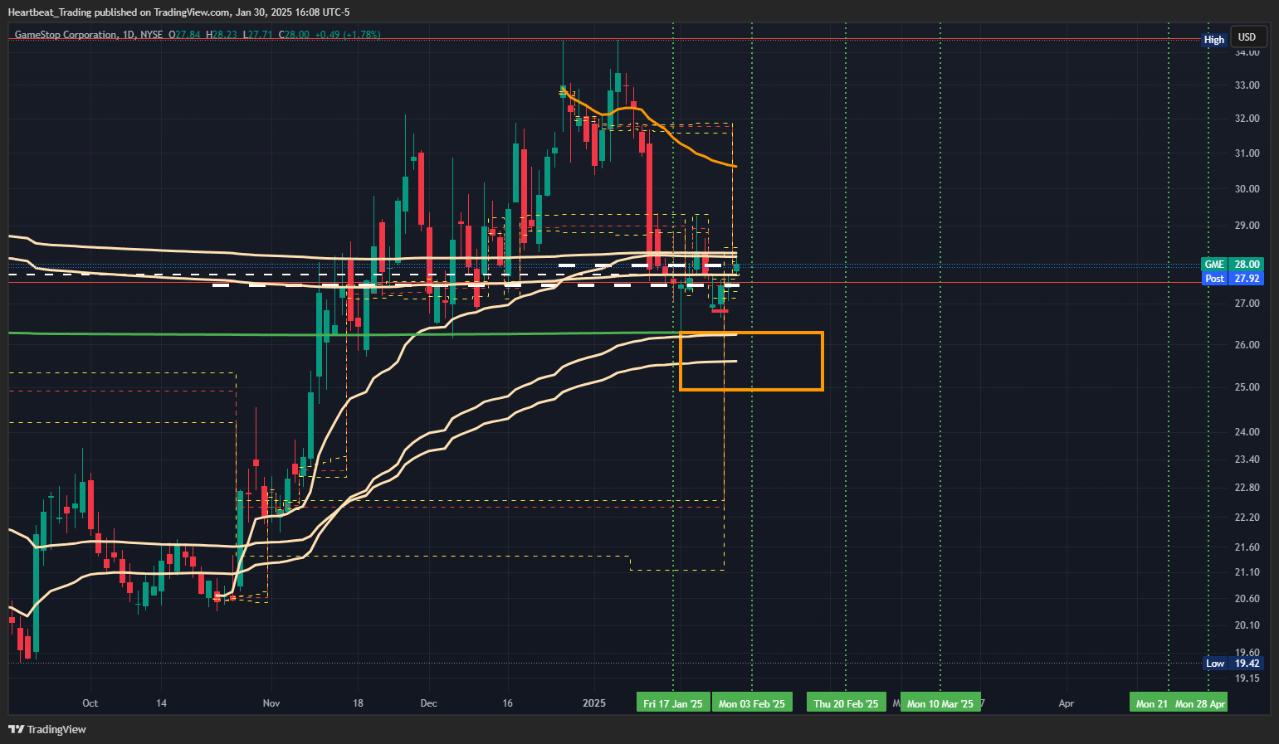This screenshot has width=1279, height=744.
Task: Click 30.00 on the price scale
Action: [1247, 189]
